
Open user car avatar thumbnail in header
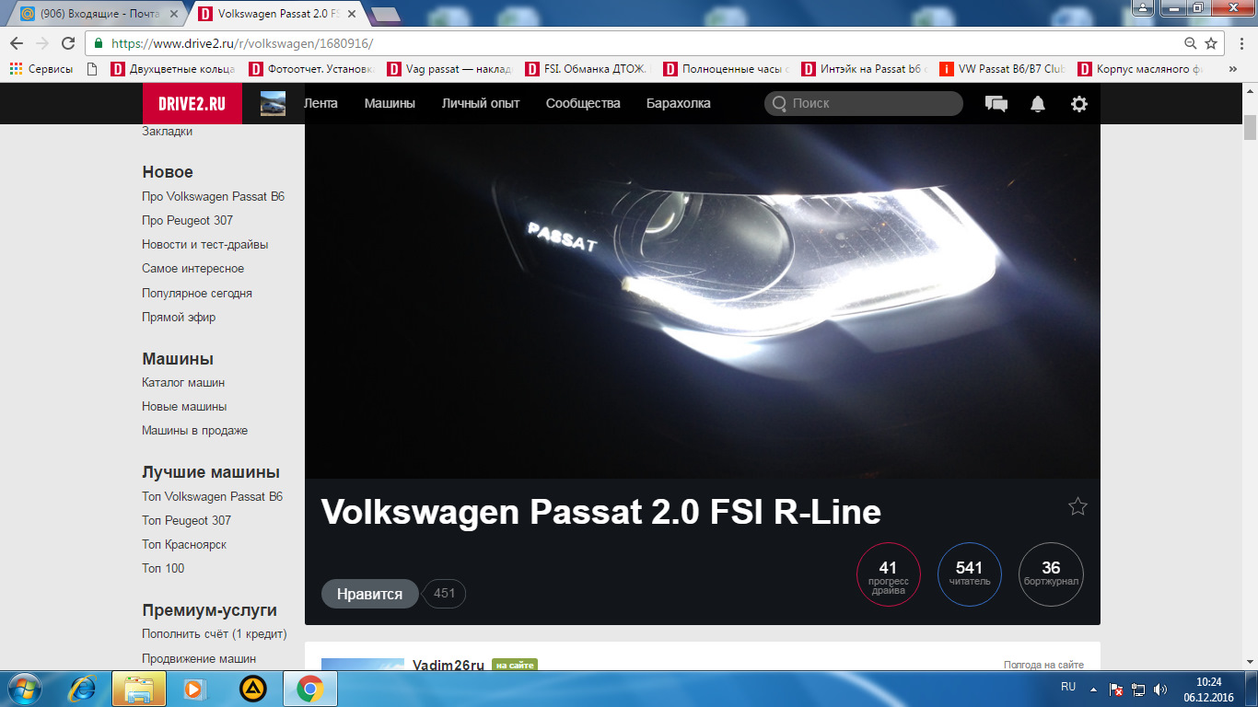pyautogui.click(x=273, y=103)
